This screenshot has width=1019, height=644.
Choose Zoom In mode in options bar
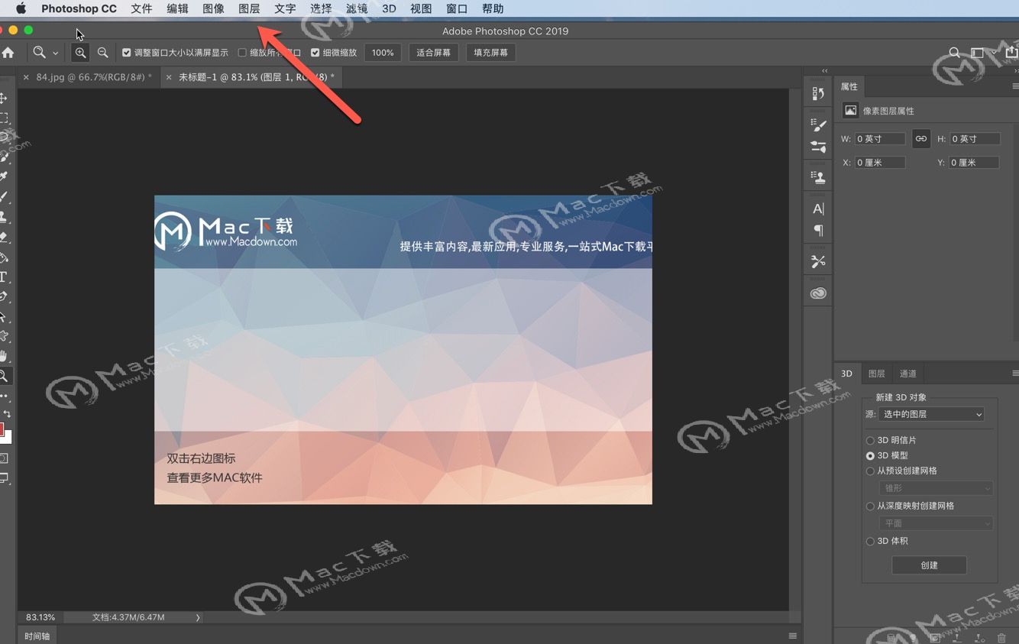pos(80,53)
